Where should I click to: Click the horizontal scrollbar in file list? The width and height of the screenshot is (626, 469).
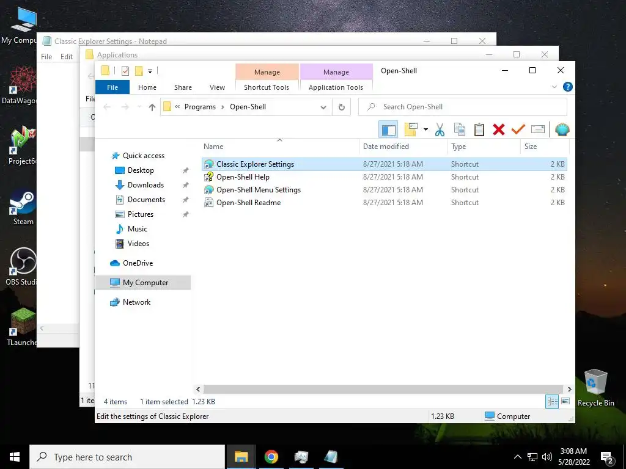(x=383, y=389)
